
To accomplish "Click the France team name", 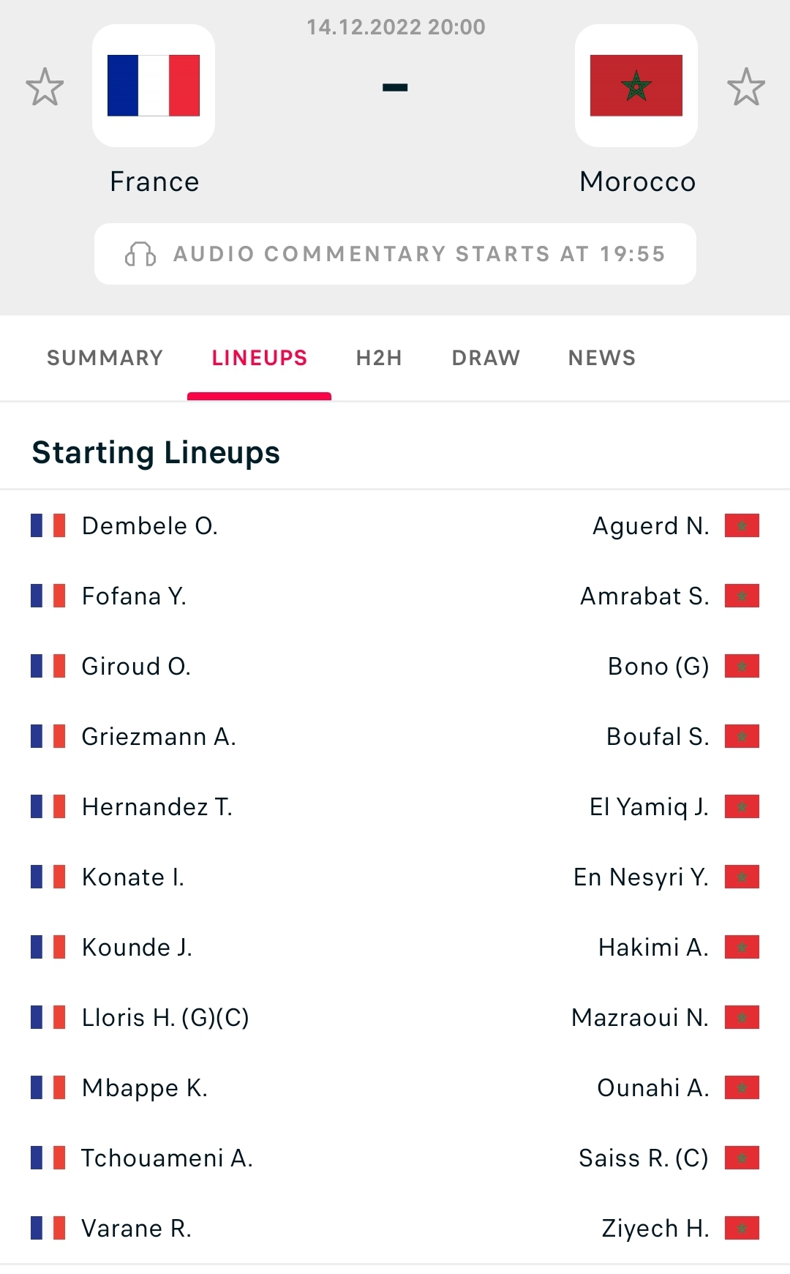I will click(x=154, y=181).
